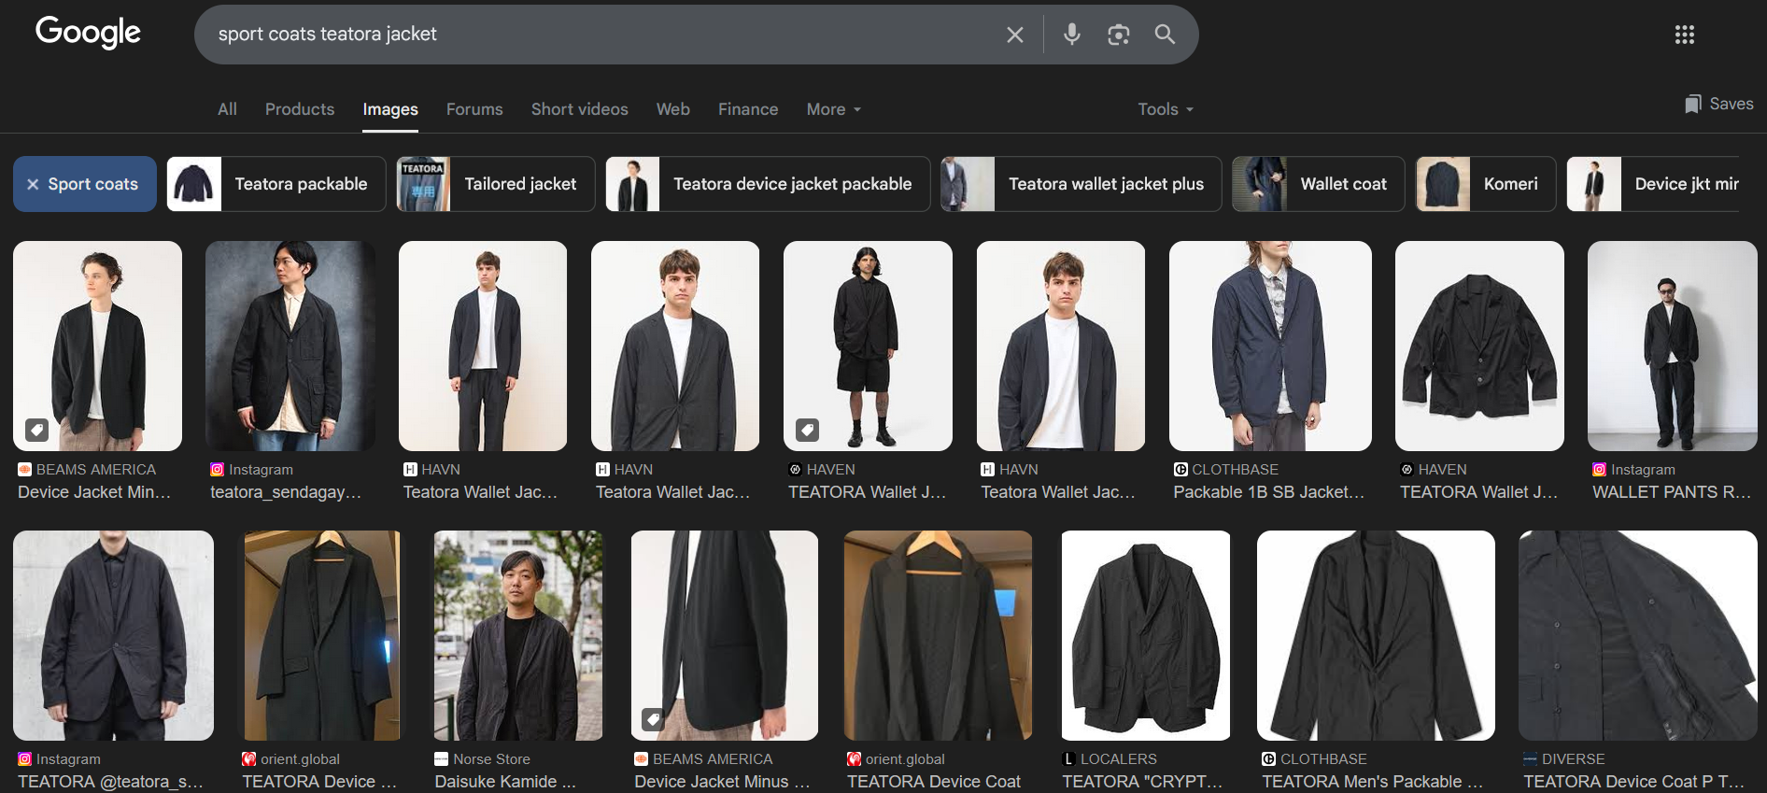This screenshot has width=1767, height=793.
Task: Open Norse Store Daisuke Kamide image
Action: pos(518,635)
